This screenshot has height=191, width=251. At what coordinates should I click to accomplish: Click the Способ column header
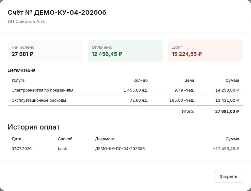pyautogui.click(x=65, y=139)
